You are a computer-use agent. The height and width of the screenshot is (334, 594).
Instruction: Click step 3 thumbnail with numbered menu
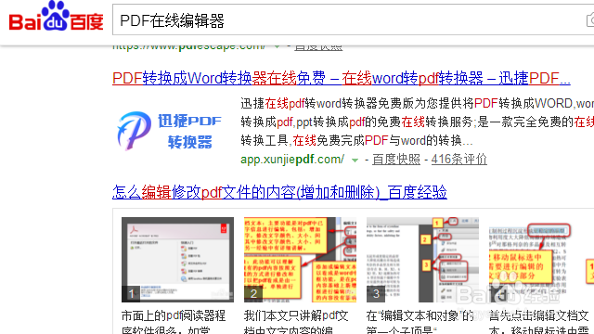(x=423, y=260)
